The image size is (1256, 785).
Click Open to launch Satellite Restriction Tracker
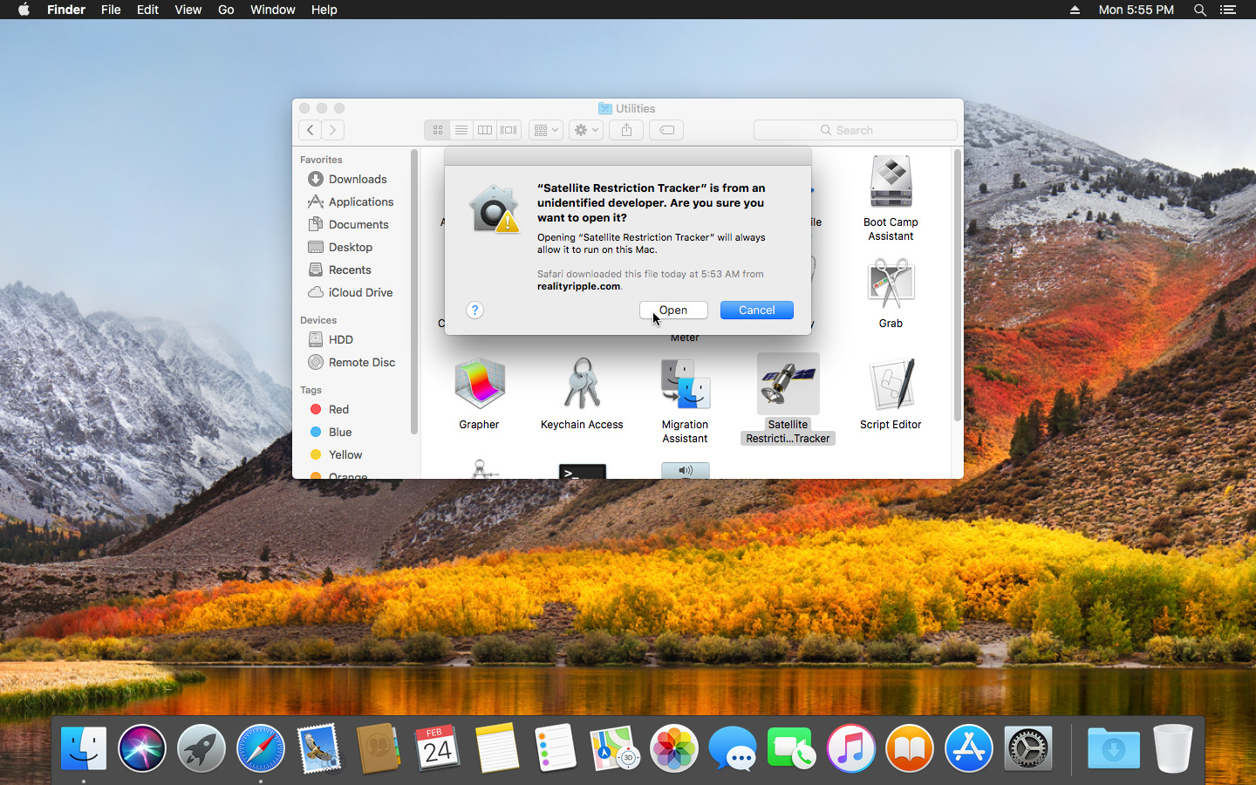pyautogui.click(x=673, y=310)
